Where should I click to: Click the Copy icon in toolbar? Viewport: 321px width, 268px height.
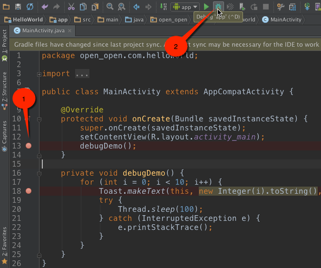(x=83, y=7)
